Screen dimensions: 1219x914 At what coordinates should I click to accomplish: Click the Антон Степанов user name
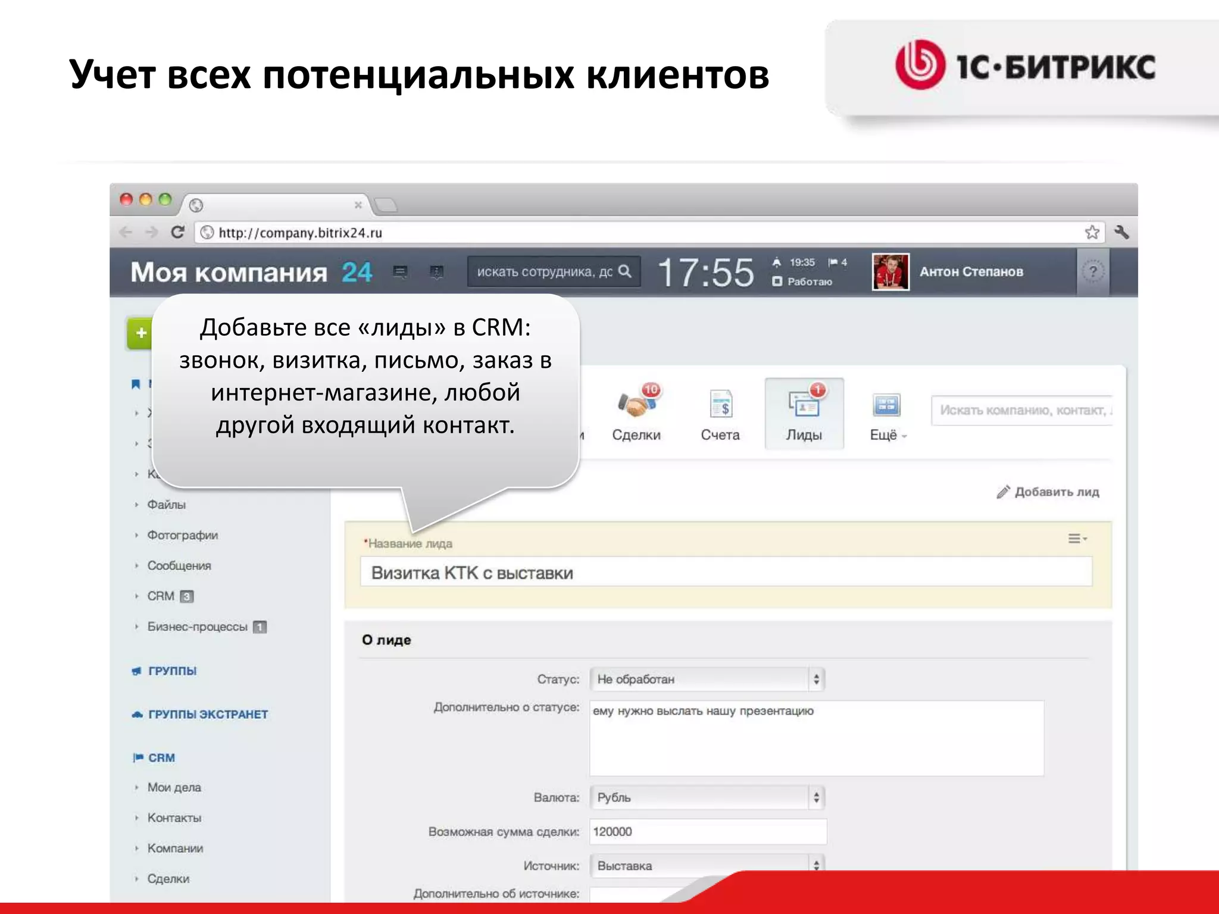tap(971, 271)
